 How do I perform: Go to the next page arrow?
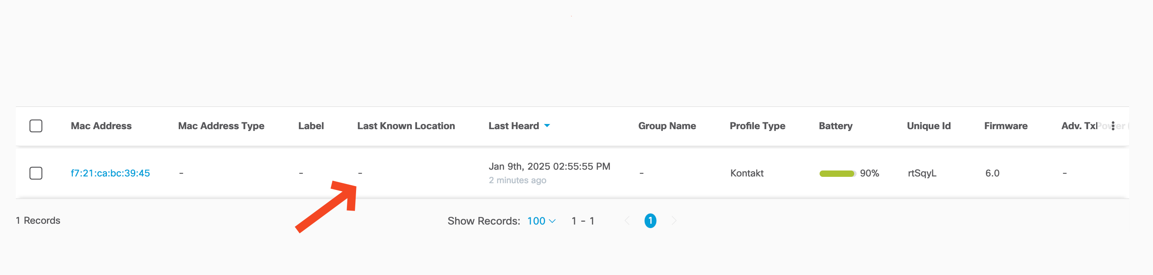[674, 221]
